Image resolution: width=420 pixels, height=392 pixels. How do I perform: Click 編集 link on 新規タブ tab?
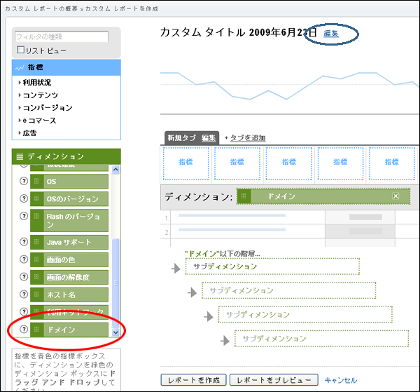coord(209,138)
